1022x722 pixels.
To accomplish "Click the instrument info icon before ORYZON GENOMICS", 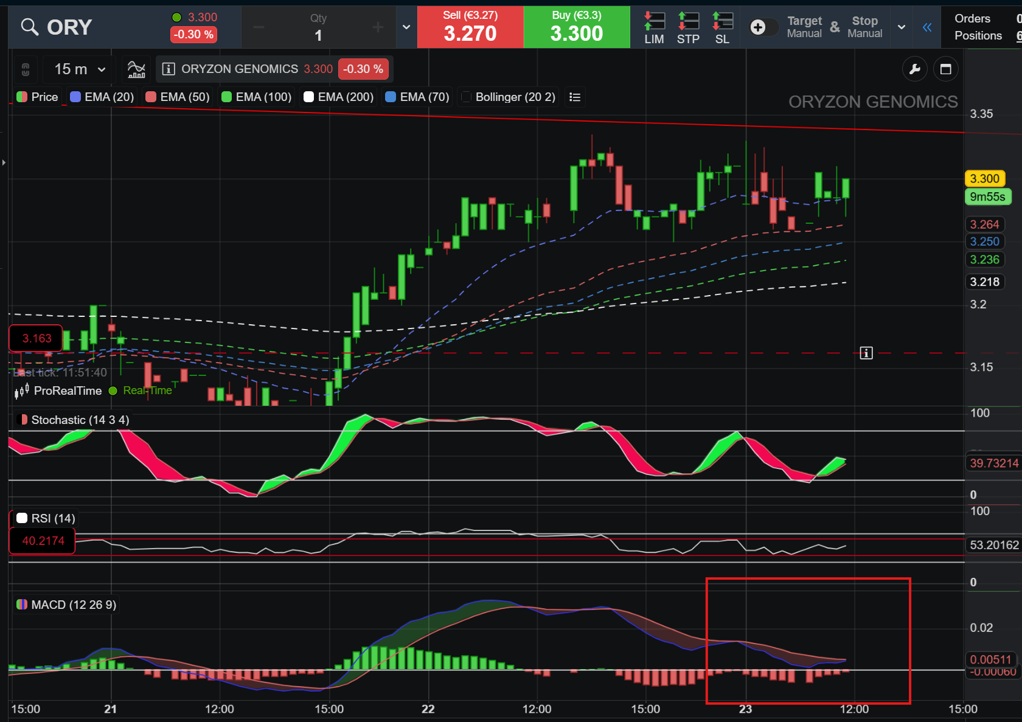I will (x=168, y=69).
